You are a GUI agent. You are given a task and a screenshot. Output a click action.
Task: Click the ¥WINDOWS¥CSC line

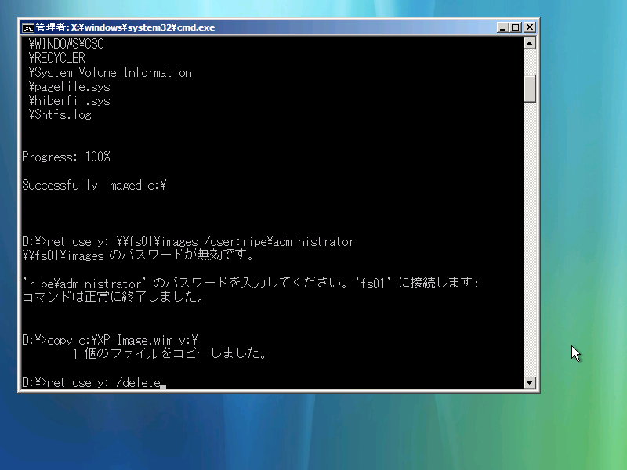tap(67, 44)
